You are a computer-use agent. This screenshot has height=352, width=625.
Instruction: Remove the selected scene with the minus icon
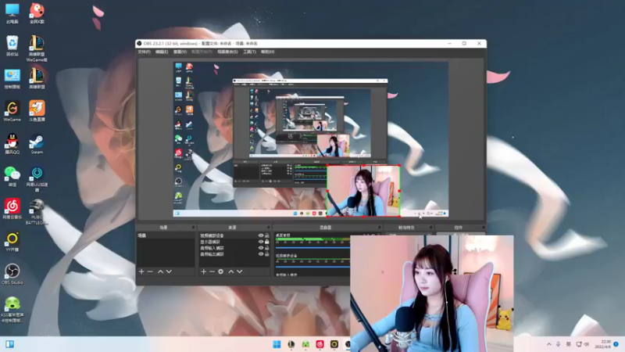click(150, 271)
